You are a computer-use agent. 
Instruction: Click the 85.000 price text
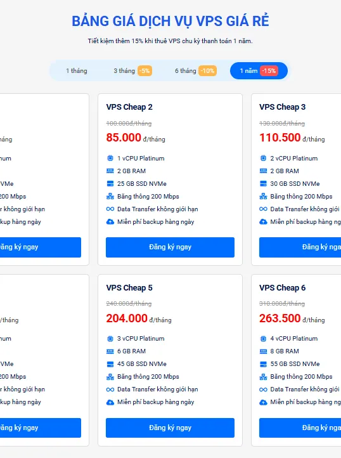click(x=124, y=137)
